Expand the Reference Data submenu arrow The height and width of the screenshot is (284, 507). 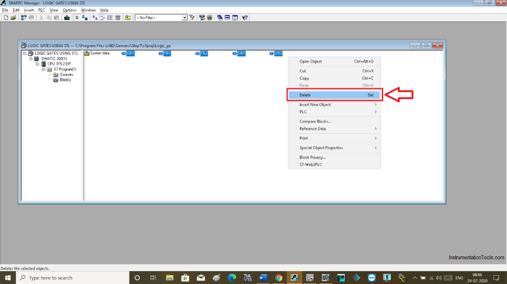(x=376, y=128)
